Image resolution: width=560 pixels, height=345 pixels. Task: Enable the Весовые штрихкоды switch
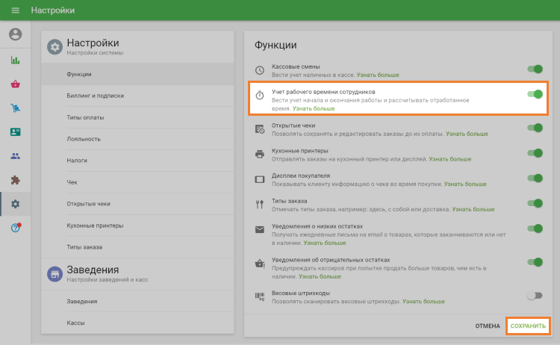coord(535,296)
